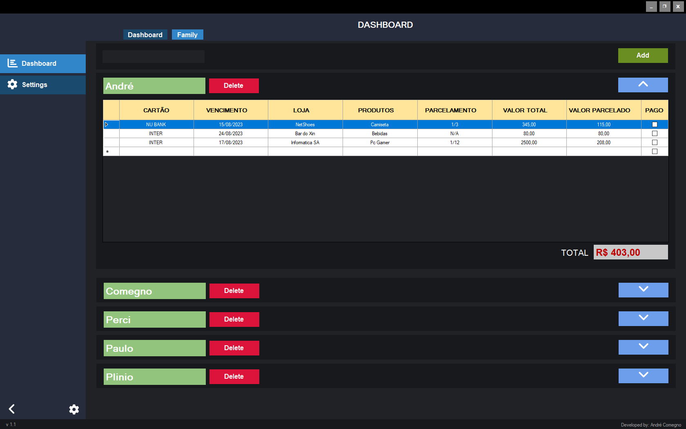Click the Dashboard chart icon in sidebar
The image size is (686, 429).
coord(12,63)
